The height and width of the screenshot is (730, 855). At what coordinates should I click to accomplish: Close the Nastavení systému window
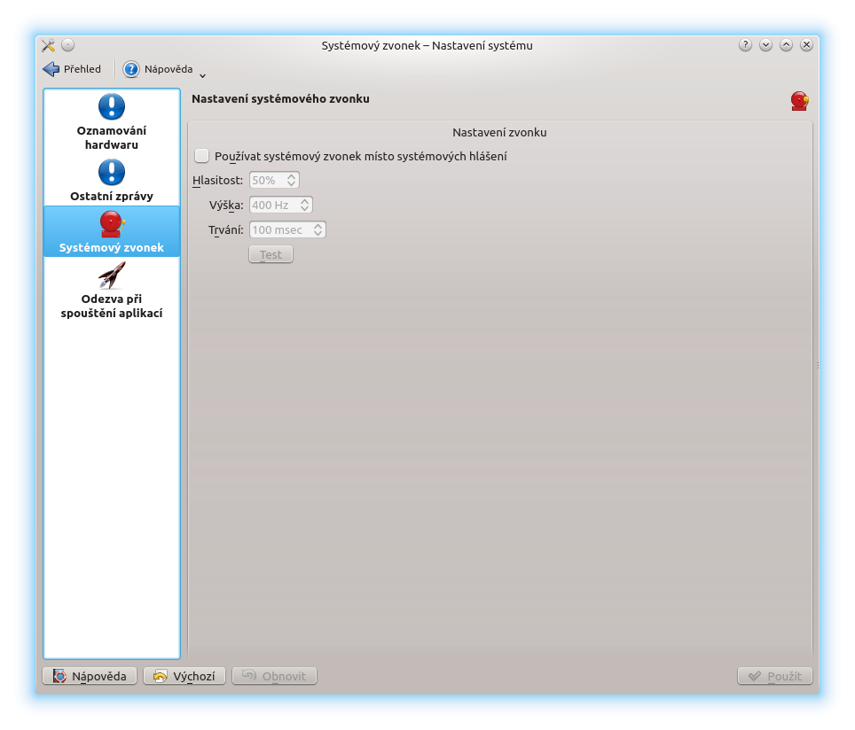click(806, 45)
